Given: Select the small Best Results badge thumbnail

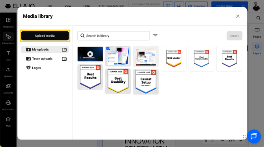Looking at the screenshot, I should pyautogui.click(x=229, y=59).
